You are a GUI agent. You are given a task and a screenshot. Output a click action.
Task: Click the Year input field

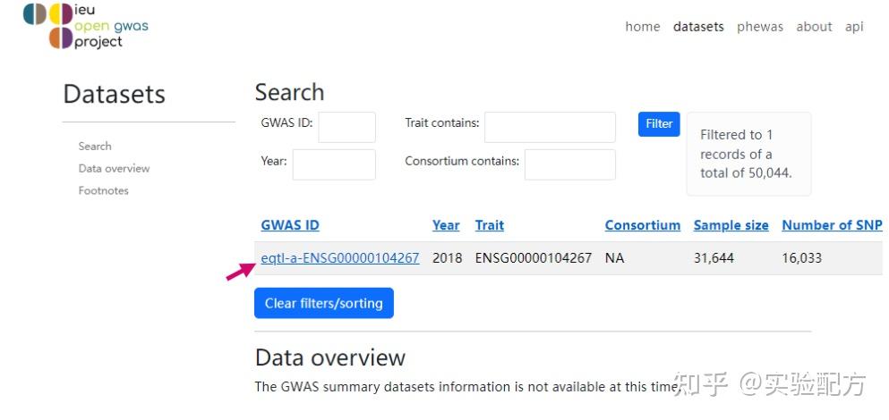pos(334,164)
